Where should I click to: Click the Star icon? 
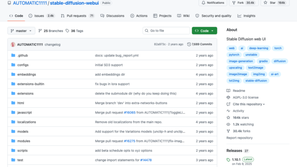(265, 3)
